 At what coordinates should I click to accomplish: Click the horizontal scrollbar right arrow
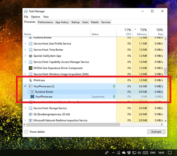(x=162, y=124)
